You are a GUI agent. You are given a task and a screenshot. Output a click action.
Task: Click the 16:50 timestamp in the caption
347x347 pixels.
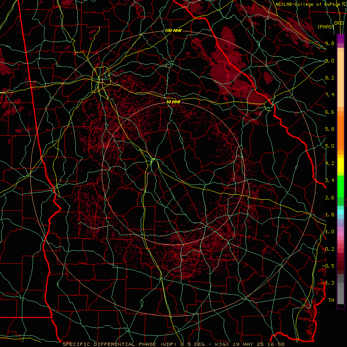[277, 344]
